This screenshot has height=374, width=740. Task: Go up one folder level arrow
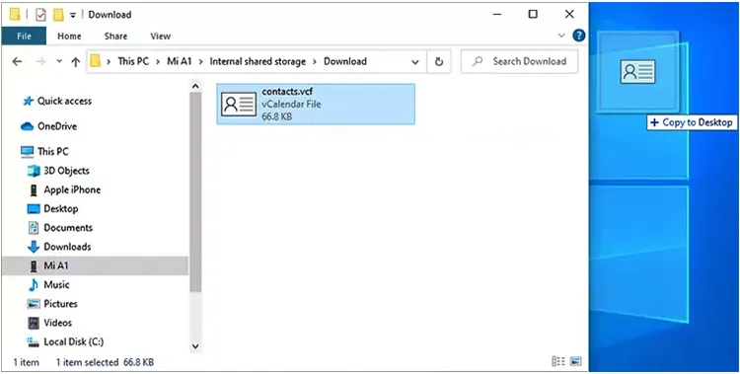pos(76,61)
